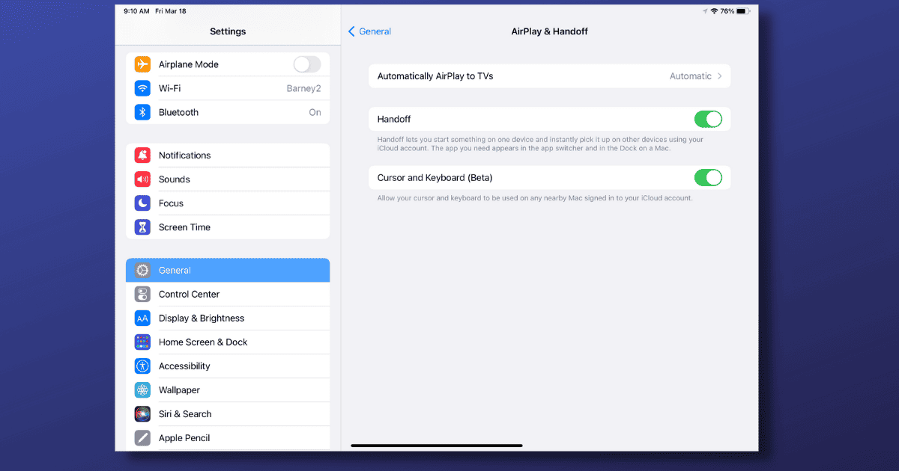Open Apple Pencil settings
This screenshot has height=471, width=899.
[x=228, y=438]
